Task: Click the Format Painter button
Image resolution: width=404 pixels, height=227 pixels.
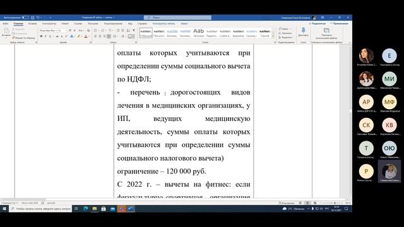Action: 23,38
